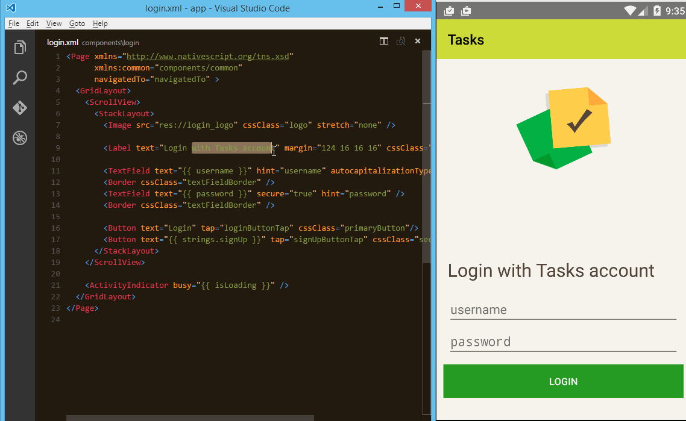The image size is (686, 421).
Task: Click the '</GridLayout>' closing tag on line 22
Action: tap(105, 296)
